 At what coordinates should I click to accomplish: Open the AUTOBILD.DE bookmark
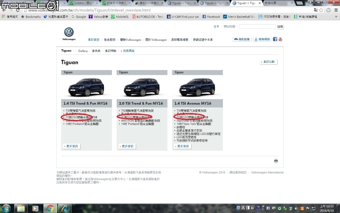click(x=148, y=17)
